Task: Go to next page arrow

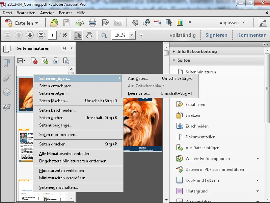Action: pos(30,35)
